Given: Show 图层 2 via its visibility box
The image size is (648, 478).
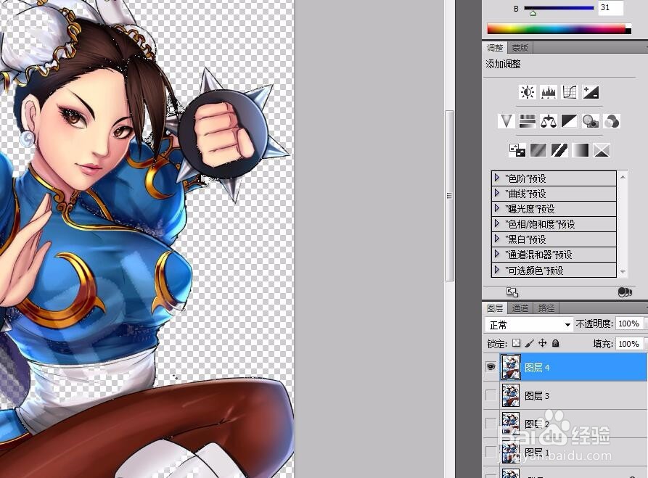Looking at the screenshot, I should (x=491, y=424).
